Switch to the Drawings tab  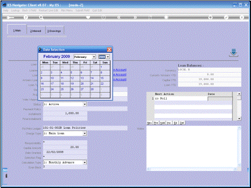pyautogui.click(x=54, y=31)
